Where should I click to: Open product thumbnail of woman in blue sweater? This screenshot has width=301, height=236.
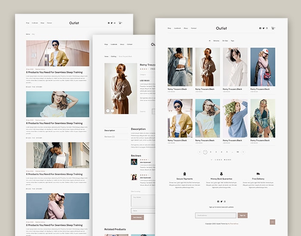pyautogui.click(x=235, y=118)
